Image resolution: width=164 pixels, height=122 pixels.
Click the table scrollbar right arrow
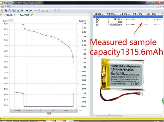[x=161, y=115]
